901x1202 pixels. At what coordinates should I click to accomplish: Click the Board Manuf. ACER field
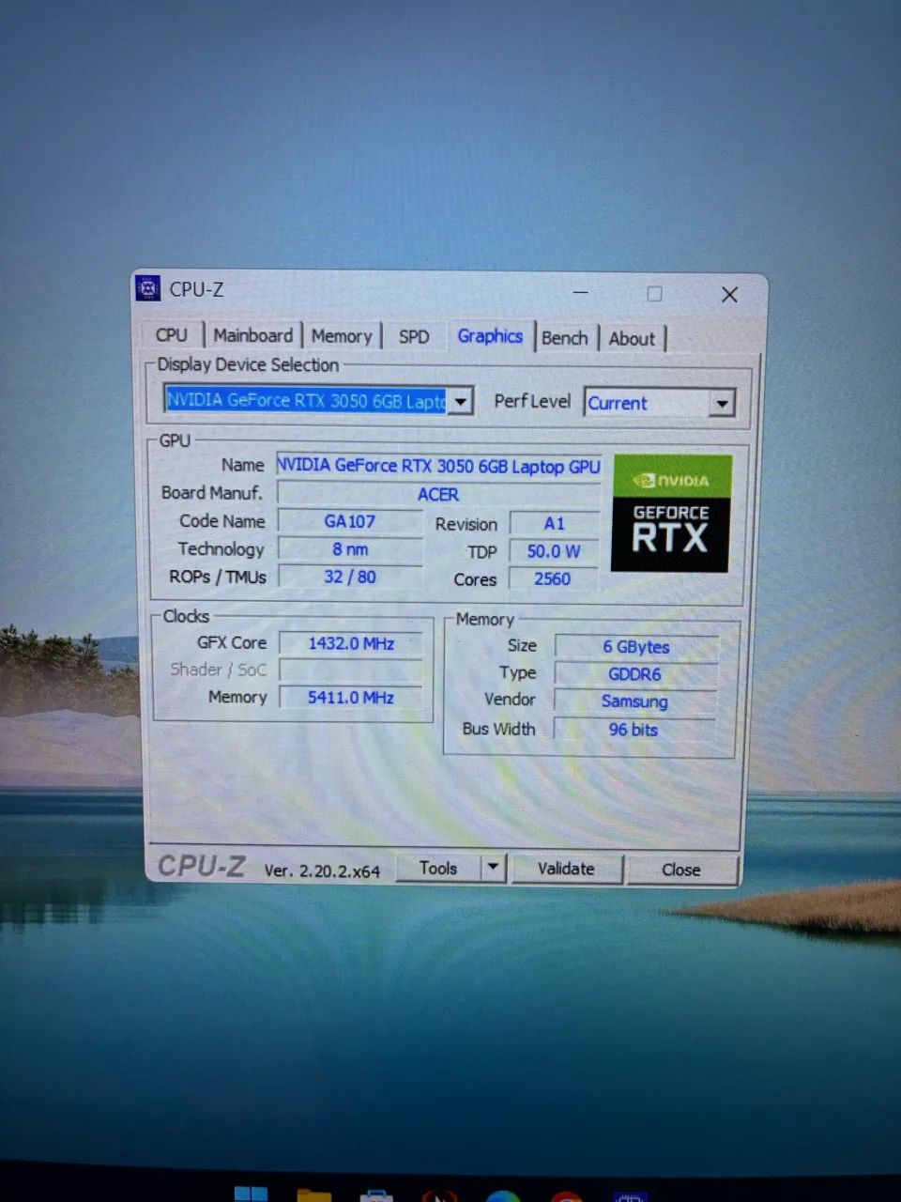438,494
